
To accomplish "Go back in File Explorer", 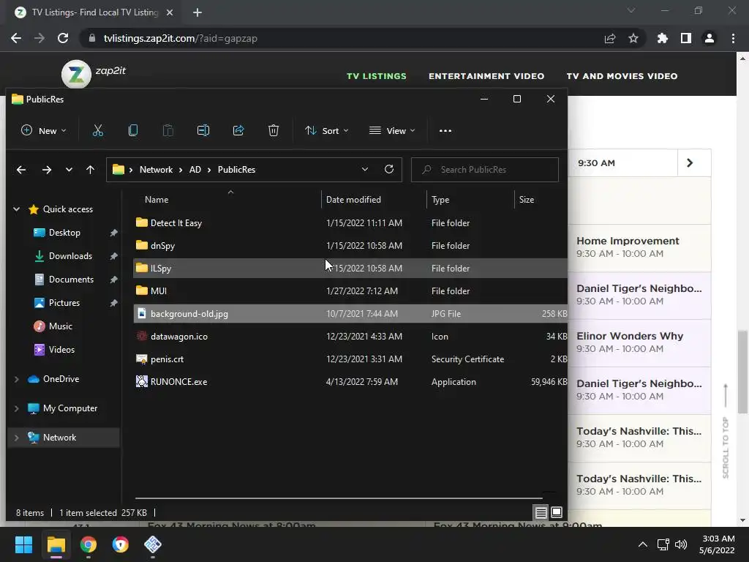I will [21, 170].
